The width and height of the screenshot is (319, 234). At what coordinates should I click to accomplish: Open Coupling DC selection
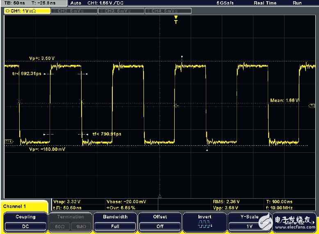[25, 226]
